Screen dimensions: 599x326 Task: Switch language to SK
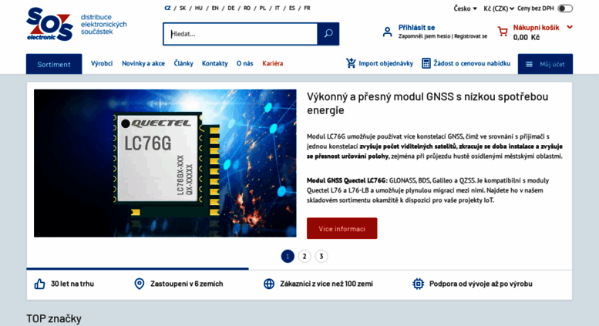point(183,8)
